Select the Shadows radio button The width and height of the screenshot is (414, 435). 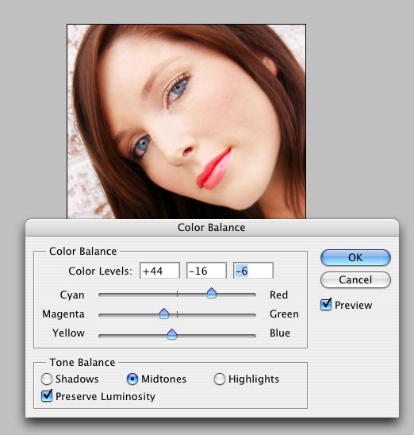tap(47, 379)
